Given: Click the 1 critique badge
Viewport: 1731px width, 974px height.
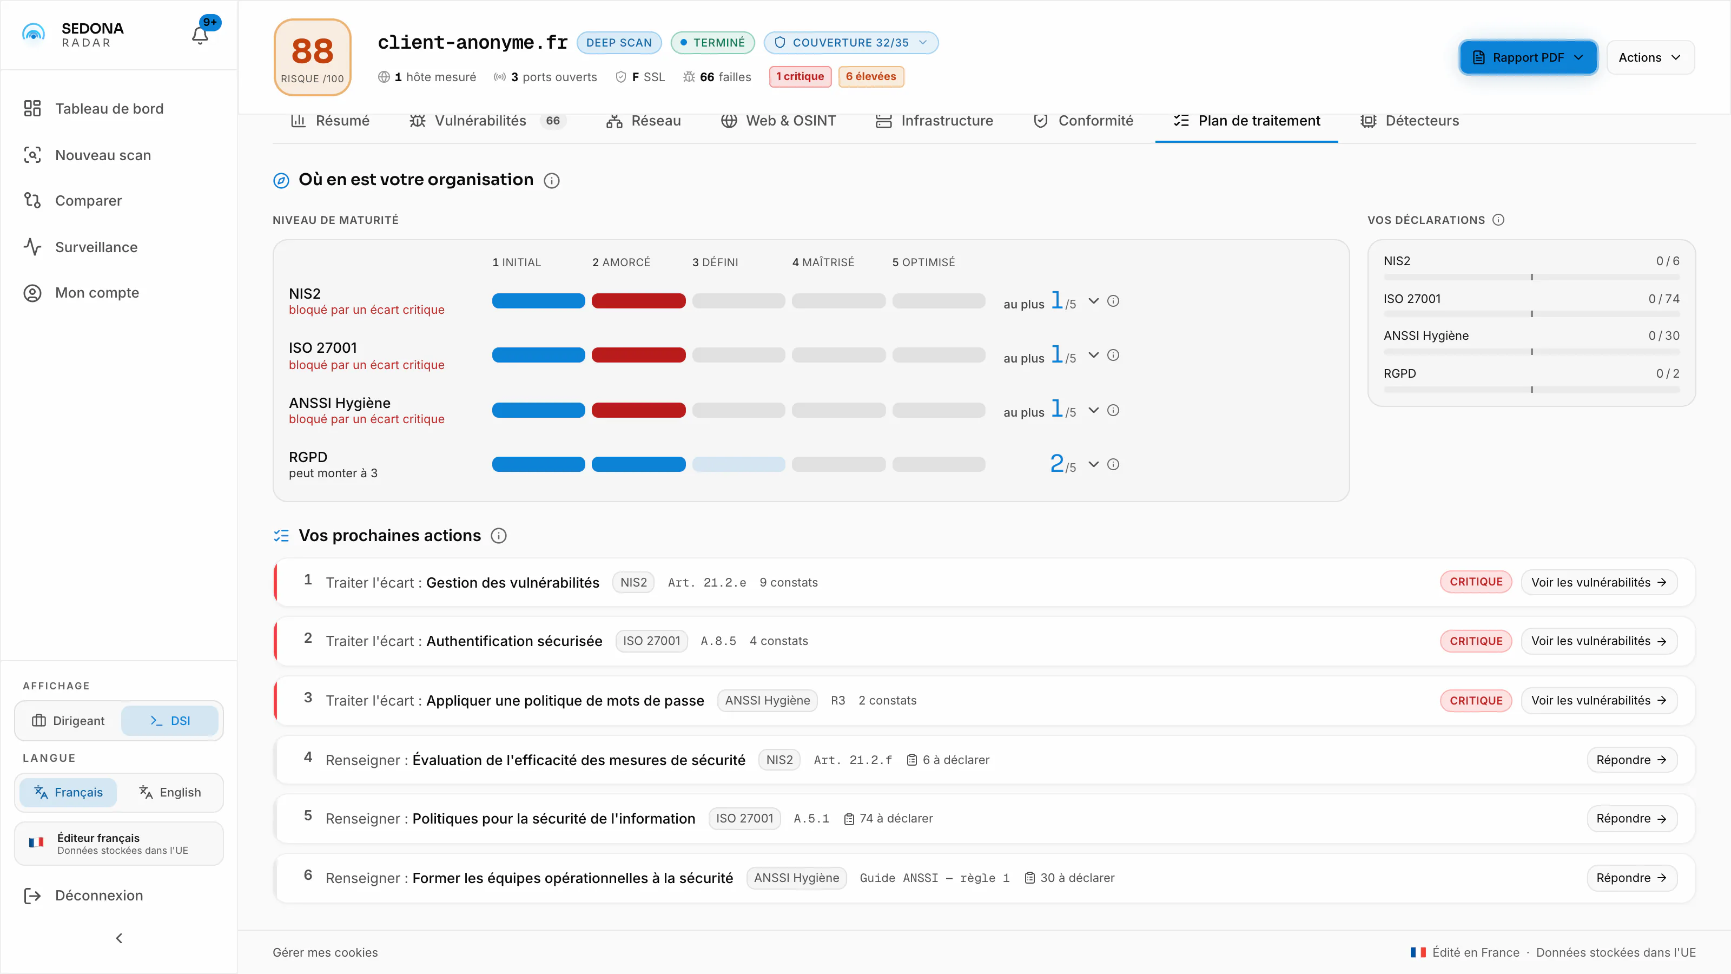Looking at the screenshot, I should click(x=800, y=77).
